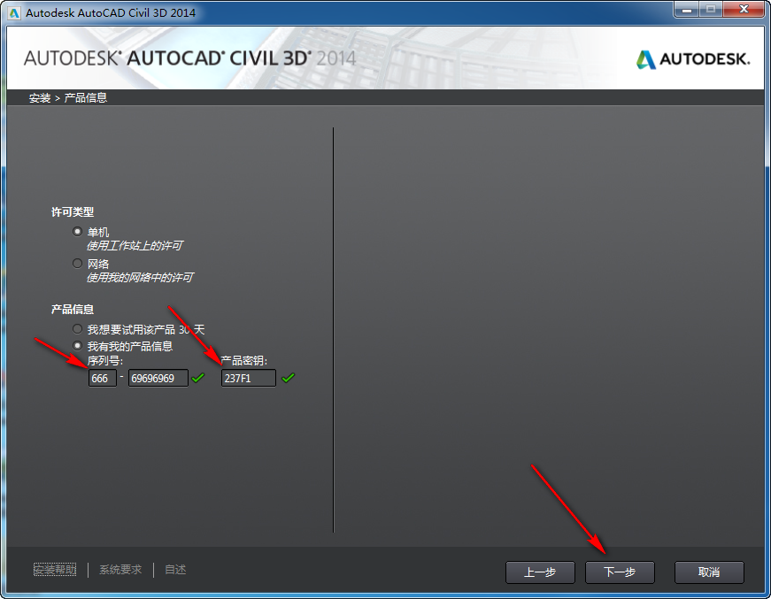
Task: Click the 下一步 next button
Action: click(620, 572)
